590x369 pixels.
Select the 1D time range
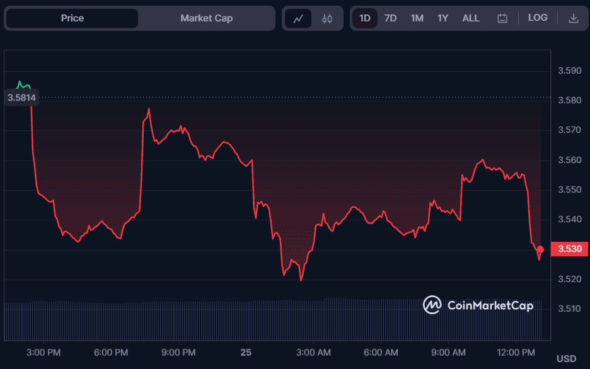364,18
